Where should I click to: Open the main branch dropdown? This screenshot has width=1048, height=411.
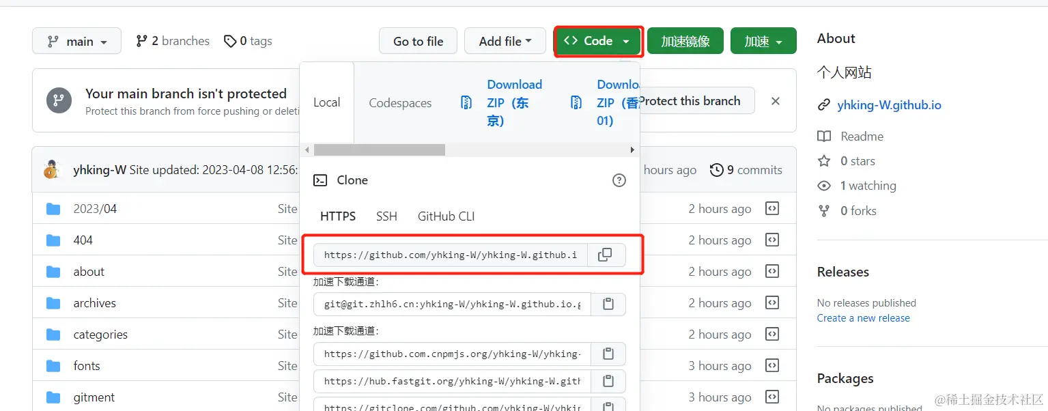tap(76, 41)
